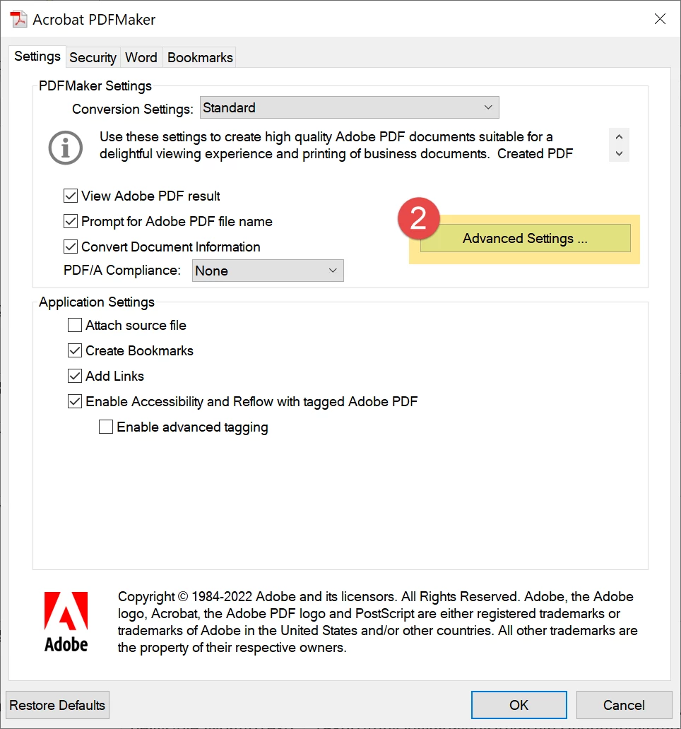Select the Settings tab
Image resolution: width=681 pixels, height=729 pixels.
click(37, 57)
